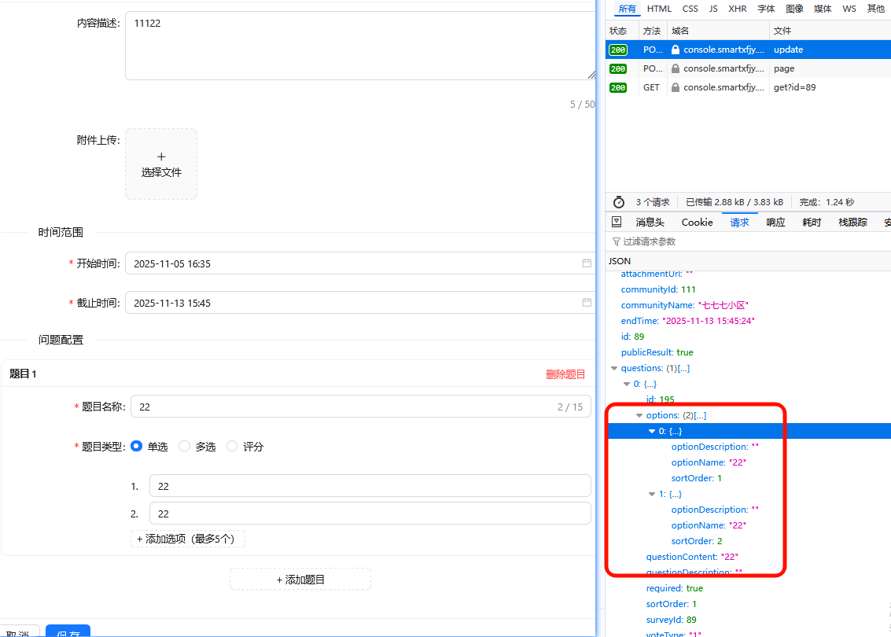891x637 pixels.
Task: Click the lock icon on the update request
Action: coord(675,50)
